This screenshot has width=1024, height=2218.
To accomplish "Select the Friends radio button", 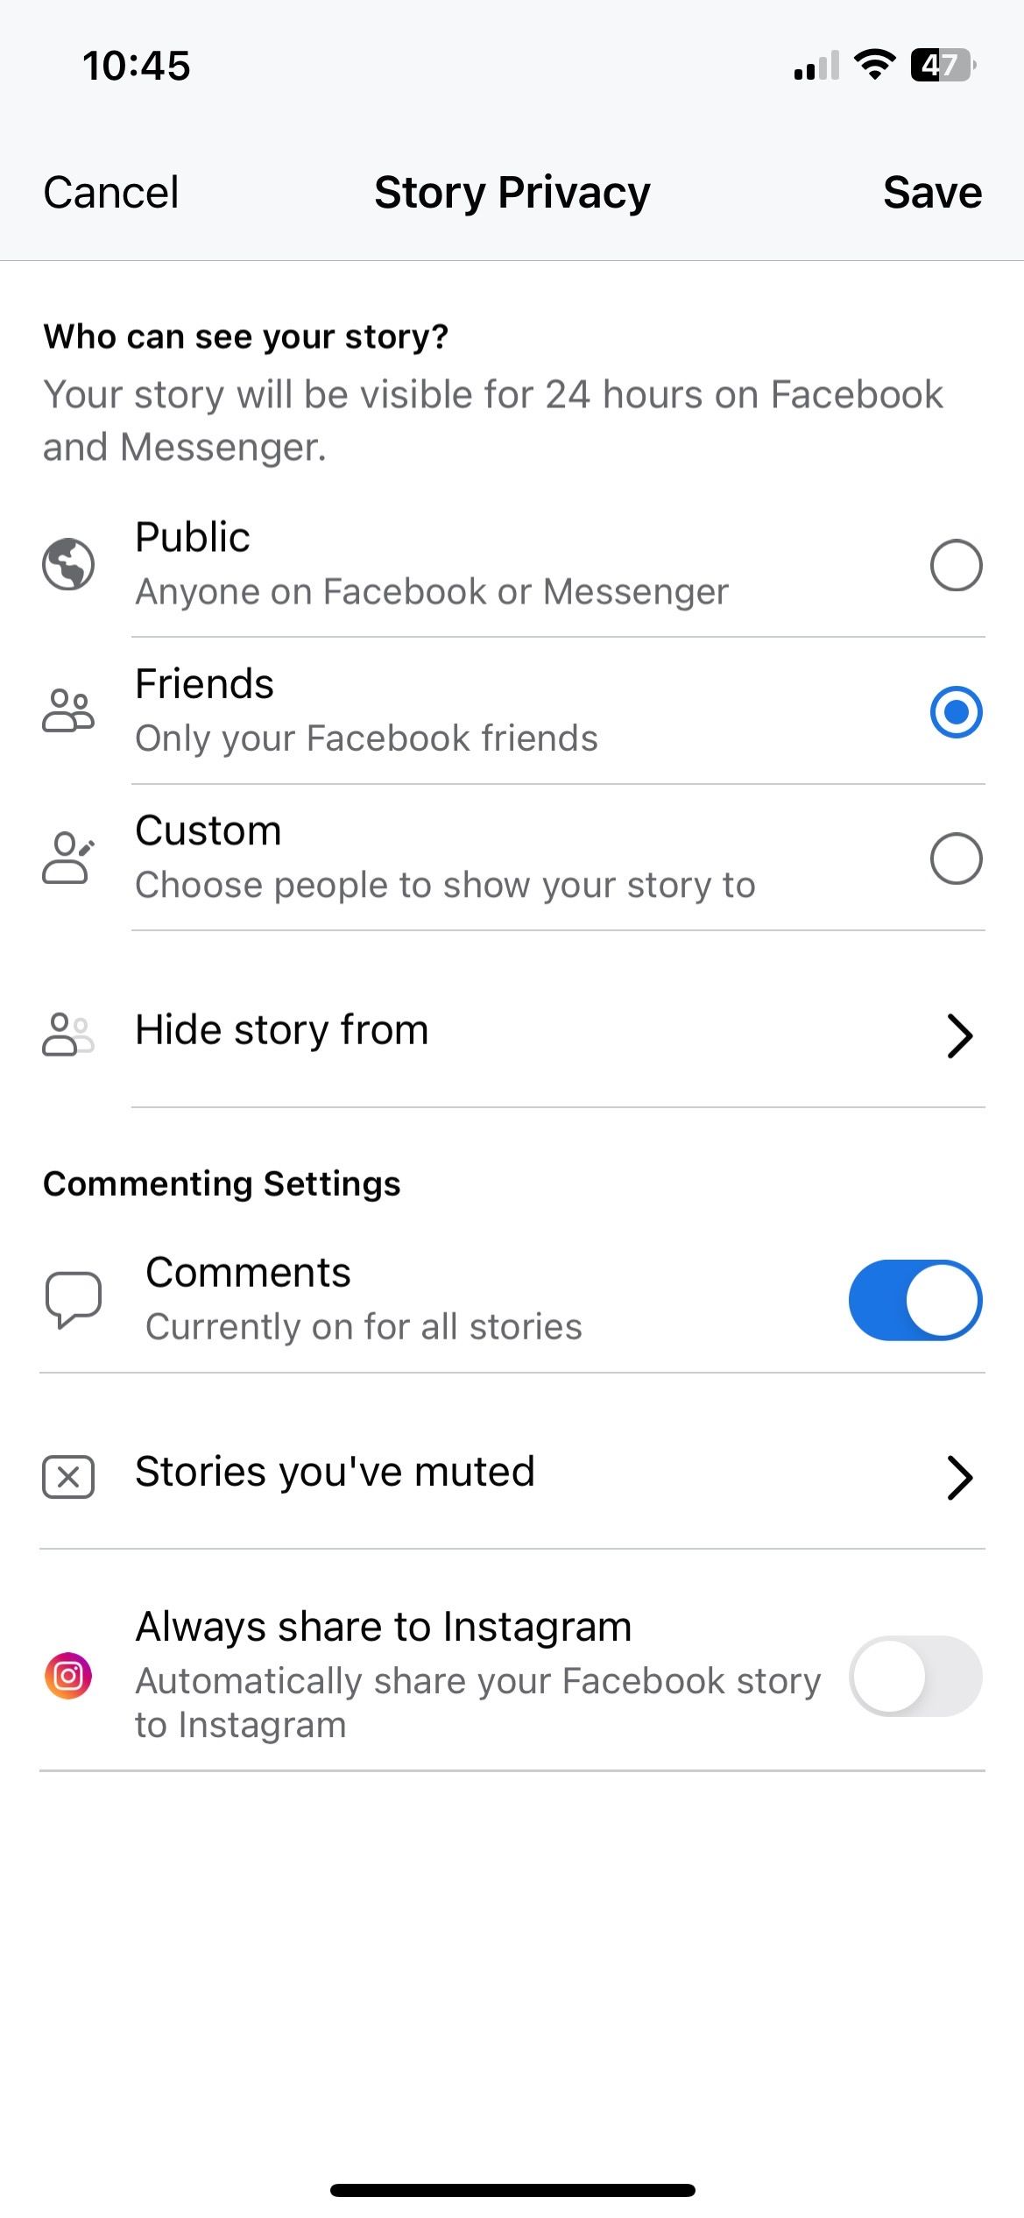I will [956, 711].
